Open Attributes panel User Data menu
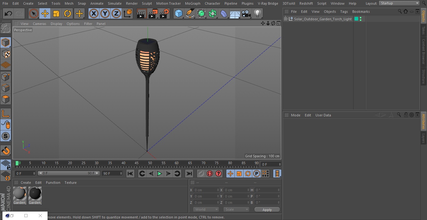 click(323, 115)
